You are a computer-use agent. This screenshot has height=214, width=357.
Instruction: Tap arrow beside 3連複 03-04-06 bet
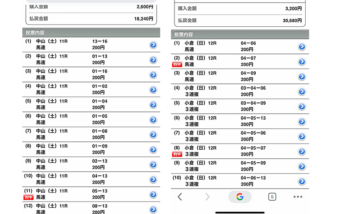coord(302,91)
